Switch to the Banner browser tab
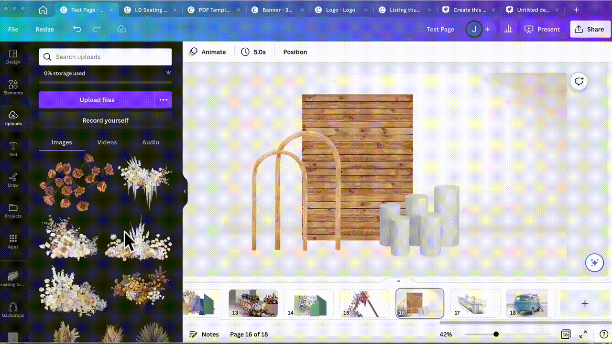Viewport: 612px width, 344px height. click(x=277, y=10)
